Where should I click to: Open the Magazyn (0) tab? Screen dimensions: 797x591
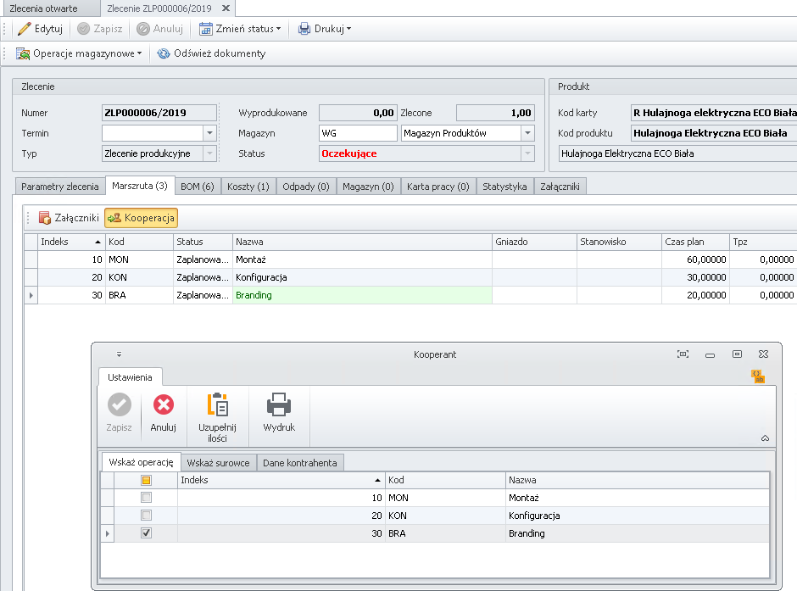pyautogui.click(x=368, y=187)
